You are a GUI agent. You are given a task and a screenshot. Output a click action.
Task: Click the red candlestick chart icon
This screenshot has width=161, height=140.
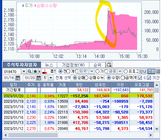tap(45, 71)
